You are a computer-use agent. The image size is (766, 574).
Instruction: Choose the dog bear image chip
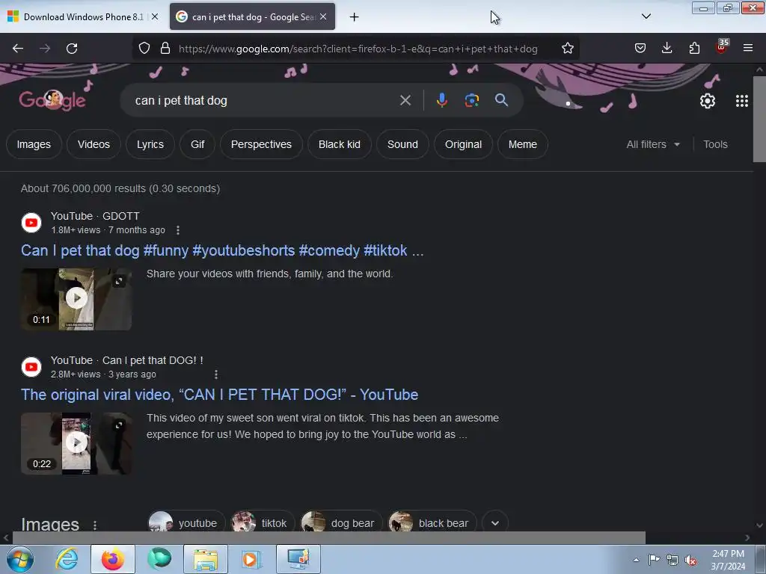coord(341,523)
